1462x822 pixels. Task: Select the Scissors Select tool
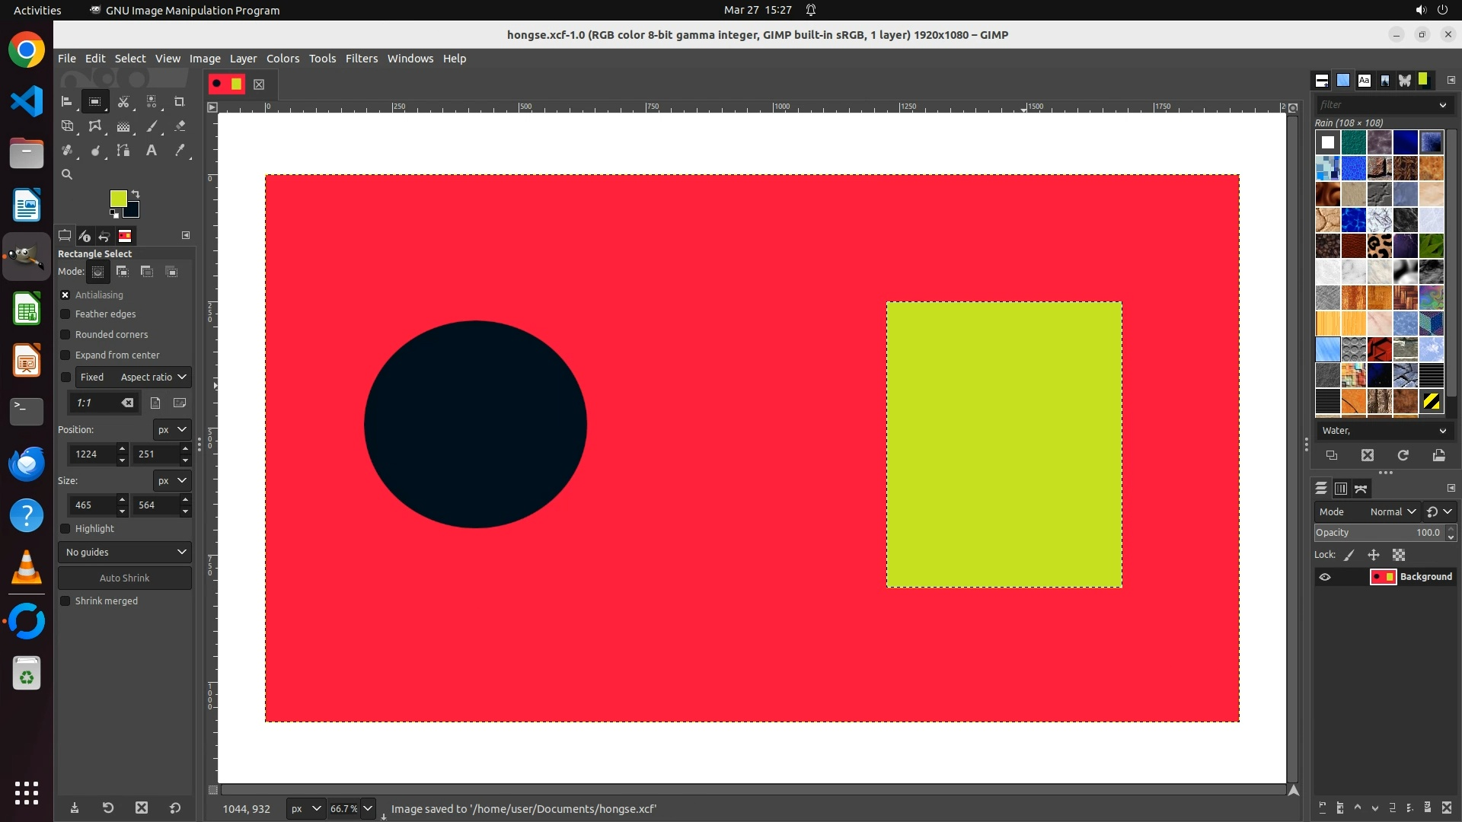123,101
